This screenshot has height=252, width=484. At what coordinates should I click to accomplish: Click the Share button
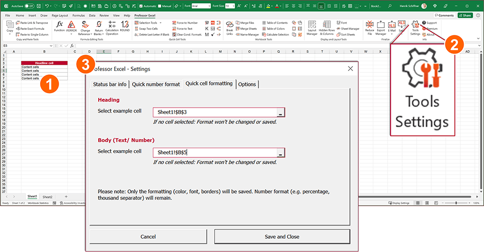click(x=465, y=15)
